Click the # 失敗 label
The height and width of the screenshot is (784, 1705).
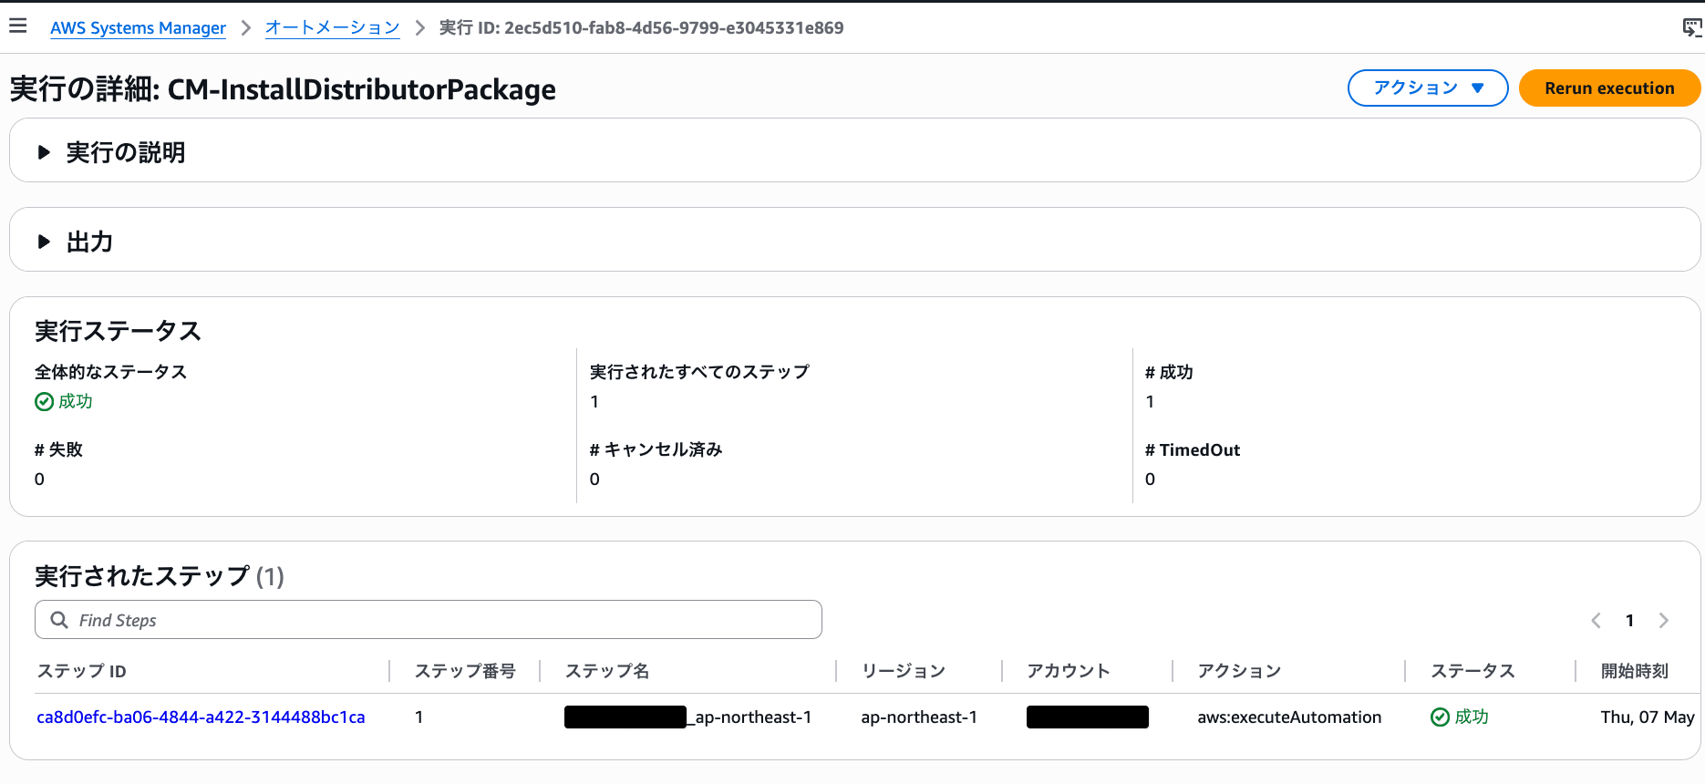coord(58,449)
